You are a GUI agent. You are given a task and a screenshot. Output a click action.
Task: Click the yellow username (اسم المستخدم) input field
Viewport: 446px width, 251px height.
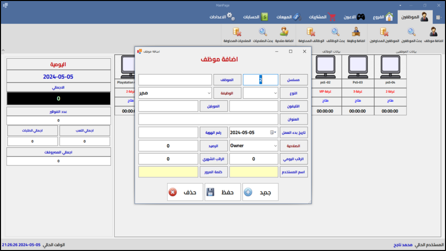(254, 172)
